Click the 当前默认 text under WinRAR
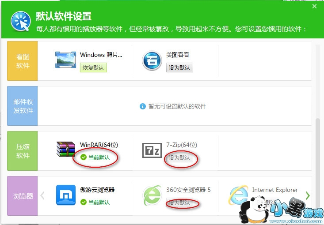 (99, 157)
